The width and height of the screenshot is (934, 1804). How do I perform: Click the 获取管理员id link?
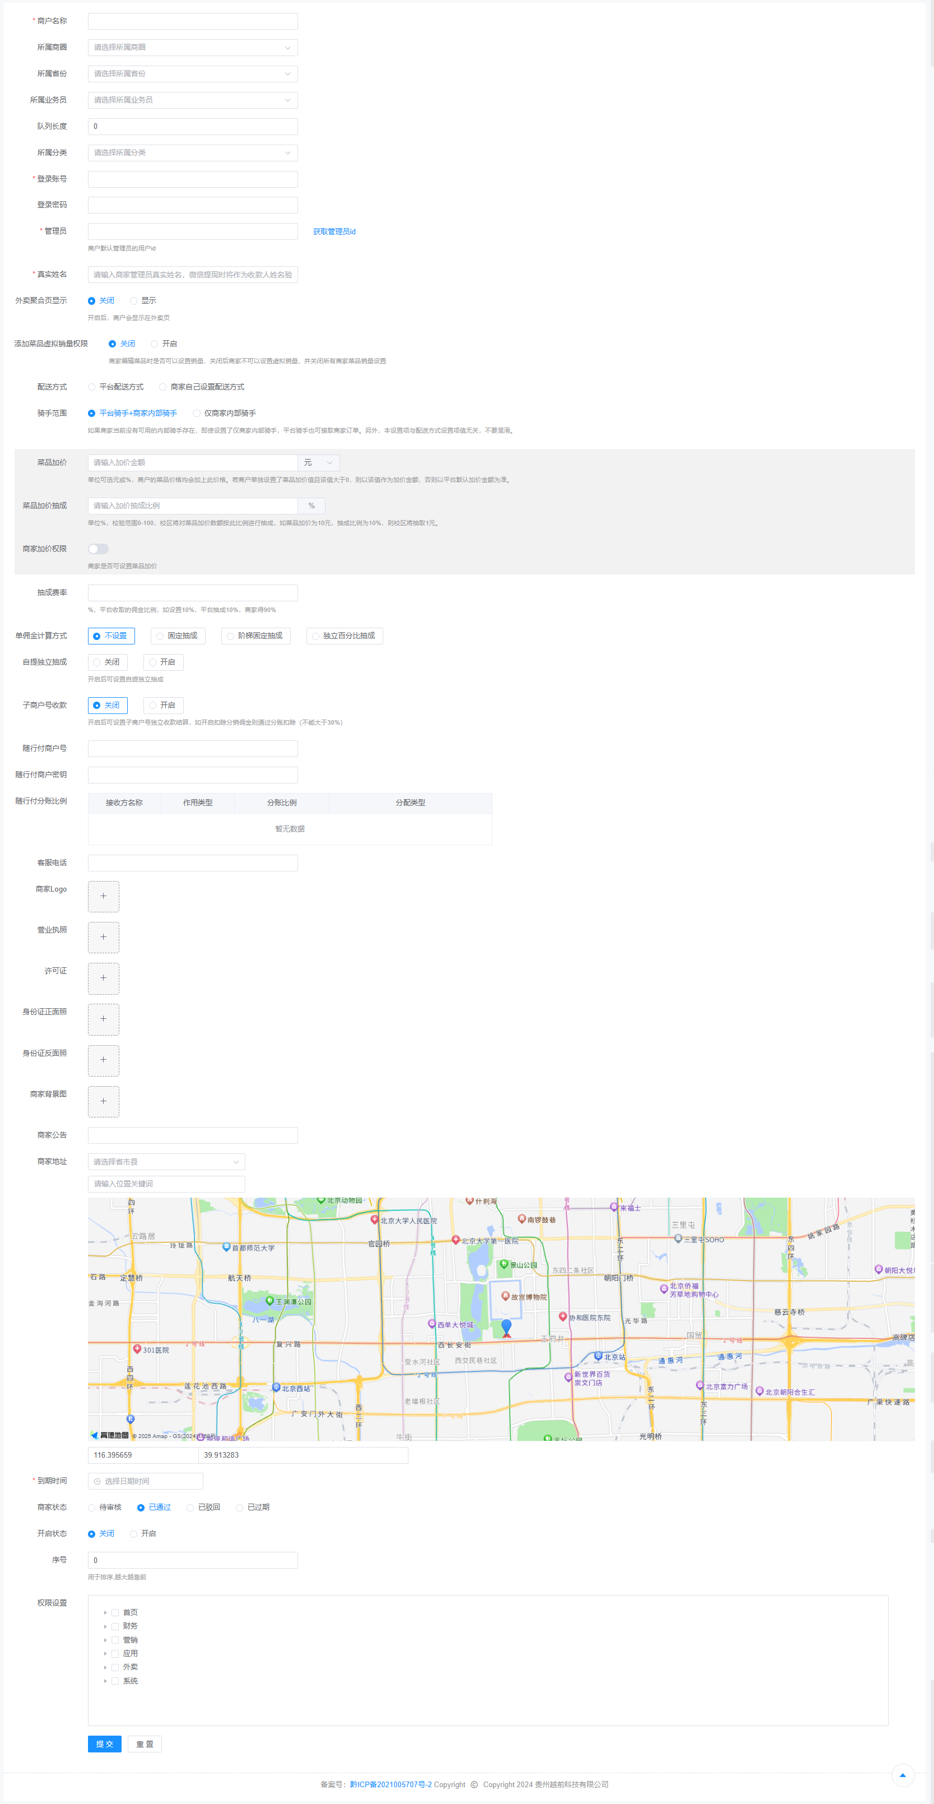[x=334, y=232]
